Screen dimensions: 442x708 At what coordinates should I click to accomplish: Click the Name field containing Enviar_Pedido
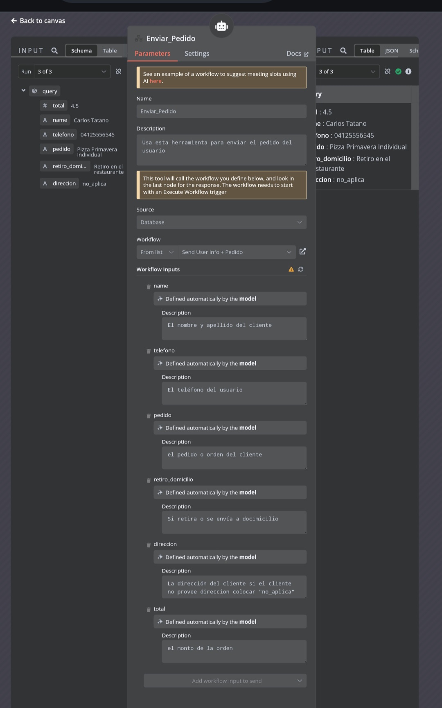[221, 111]
